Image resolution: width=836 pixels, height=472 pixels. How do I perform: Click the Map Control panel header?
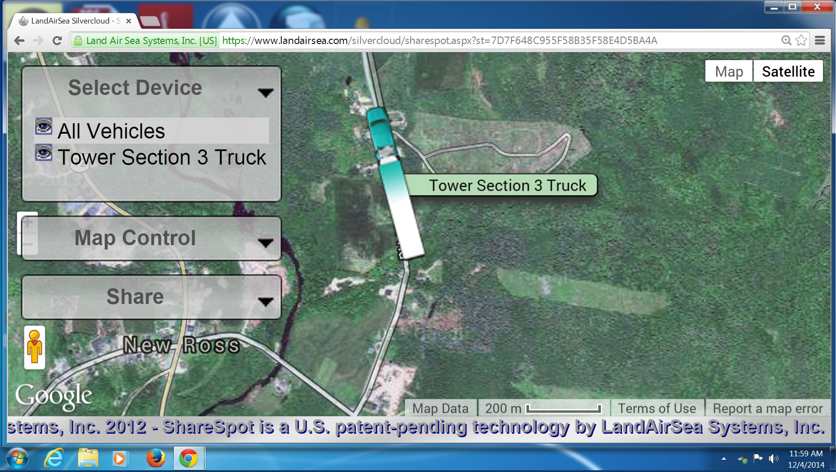151,239
